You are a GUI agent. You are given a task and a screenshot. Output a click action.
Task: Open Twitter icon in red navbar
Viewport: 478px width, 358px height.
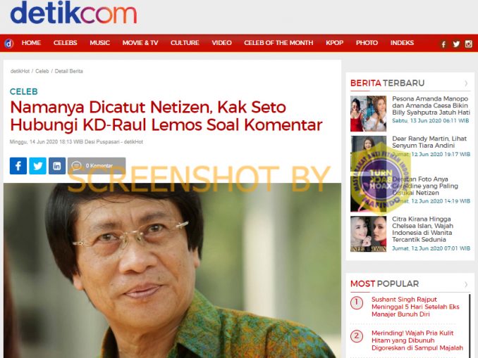[456, 44]
